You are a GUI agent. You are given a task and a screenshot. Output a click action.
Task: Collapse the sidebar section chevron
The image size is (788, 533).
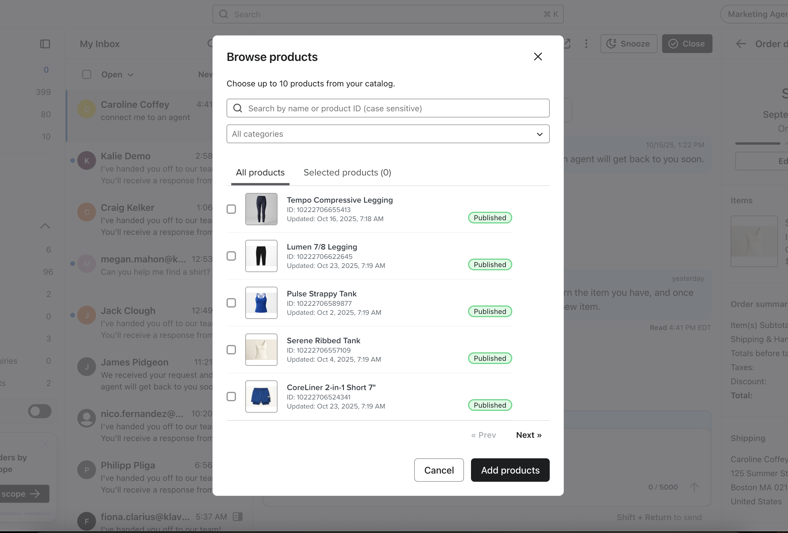(45, 226)
